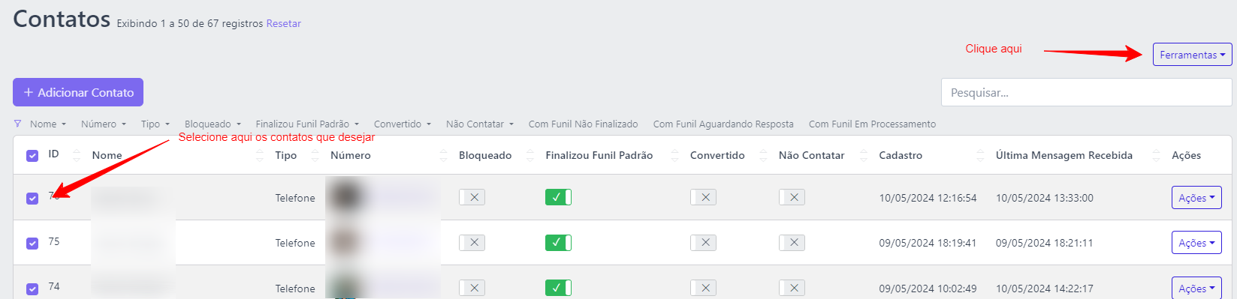
Task: Sort contacts by the ID column arrows
Action: pos(76,155)
